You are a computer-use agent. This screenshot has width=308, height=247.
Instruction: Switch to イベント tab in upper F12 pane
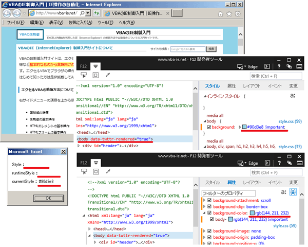275,86
